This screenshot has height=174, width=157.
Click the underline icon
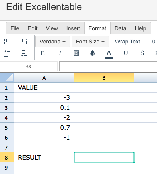(x=126, y=53)
